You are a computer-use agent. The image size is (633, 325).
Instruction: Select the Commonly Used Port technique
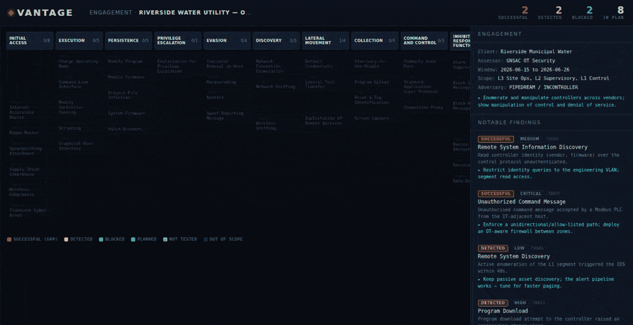(424, 64)
